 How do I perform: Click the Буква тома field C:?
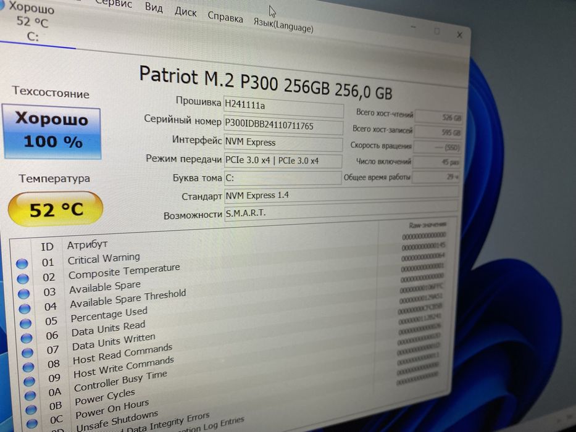[x=283, y=178]
